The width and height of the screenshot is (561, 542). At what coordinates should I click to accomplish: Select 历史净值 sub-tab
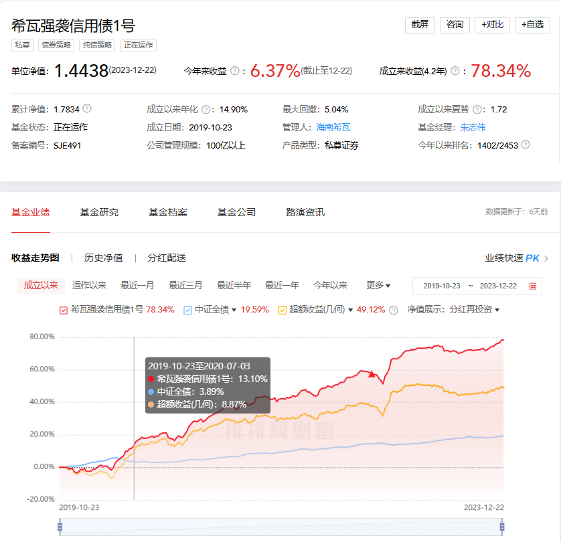(x=103, y=258)
